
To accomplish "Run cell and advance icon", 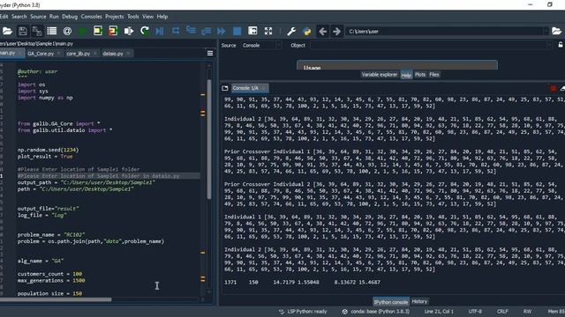I will pos(113,31).
